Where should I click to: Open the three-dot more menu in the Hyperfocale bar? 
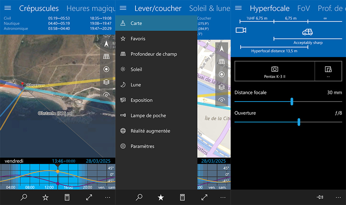[338, 197]
